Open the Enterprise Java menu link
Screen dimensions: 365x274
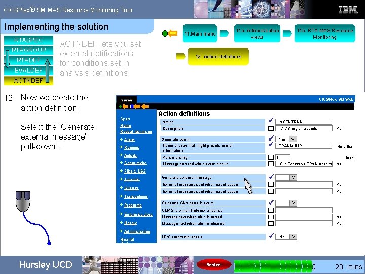tap(138, 214)
